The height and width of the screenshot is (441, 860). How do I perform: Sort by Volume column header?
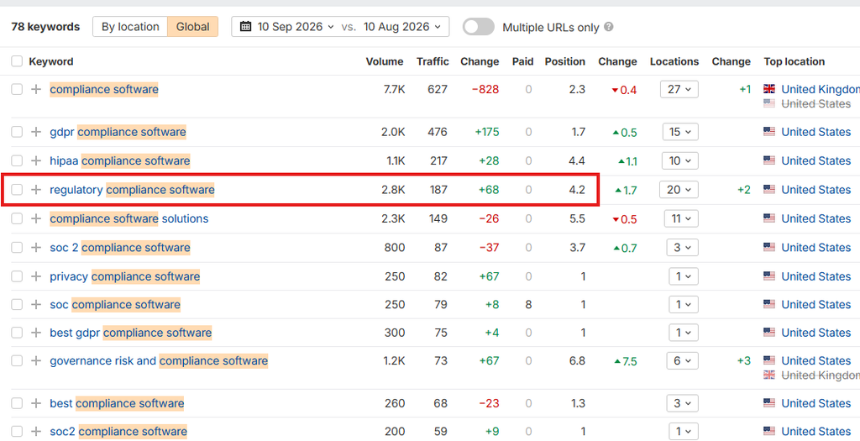pos(385,61)
